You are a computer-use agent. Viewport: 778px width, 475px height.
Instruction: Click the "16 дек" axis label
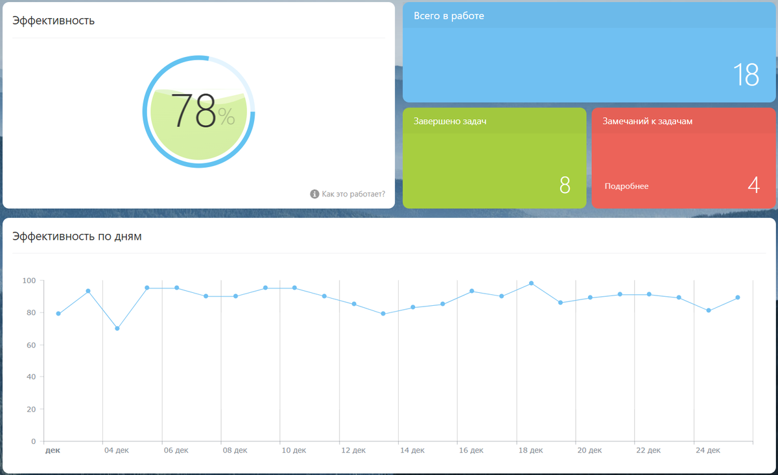tap(471, 450)
